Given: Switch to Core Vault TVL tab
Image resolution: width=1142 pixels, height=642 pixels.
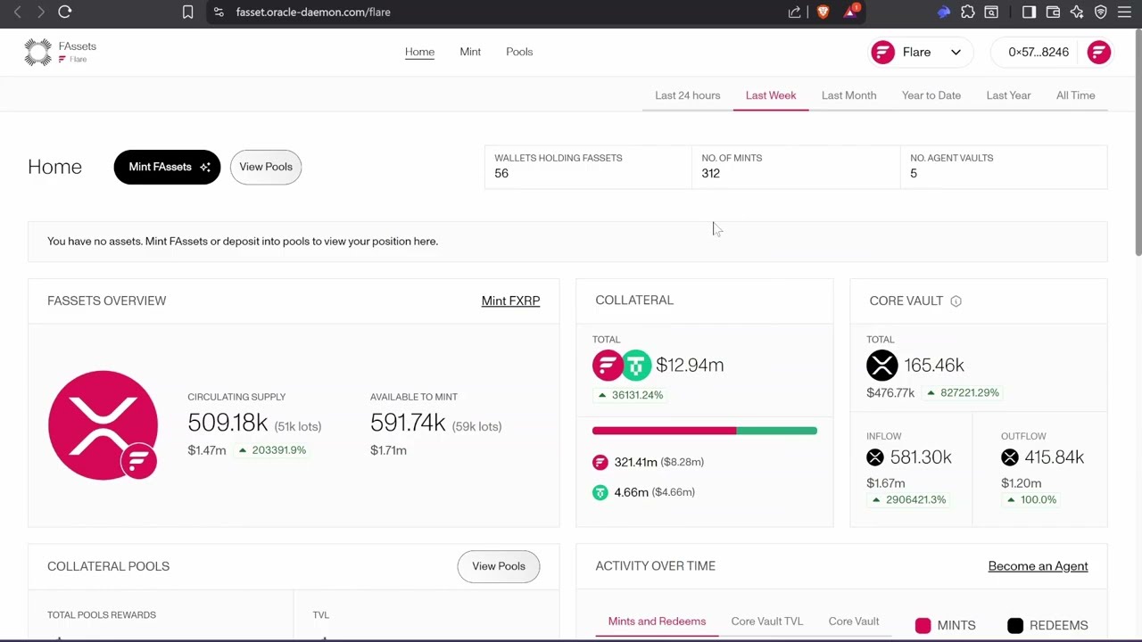Looking at the screenshot, I should click(767, 621).
